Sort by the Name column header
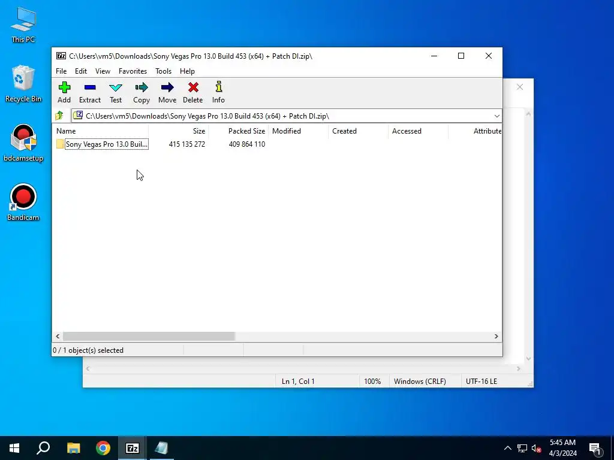This screenshot has width=614, height=460. (100, 131)
